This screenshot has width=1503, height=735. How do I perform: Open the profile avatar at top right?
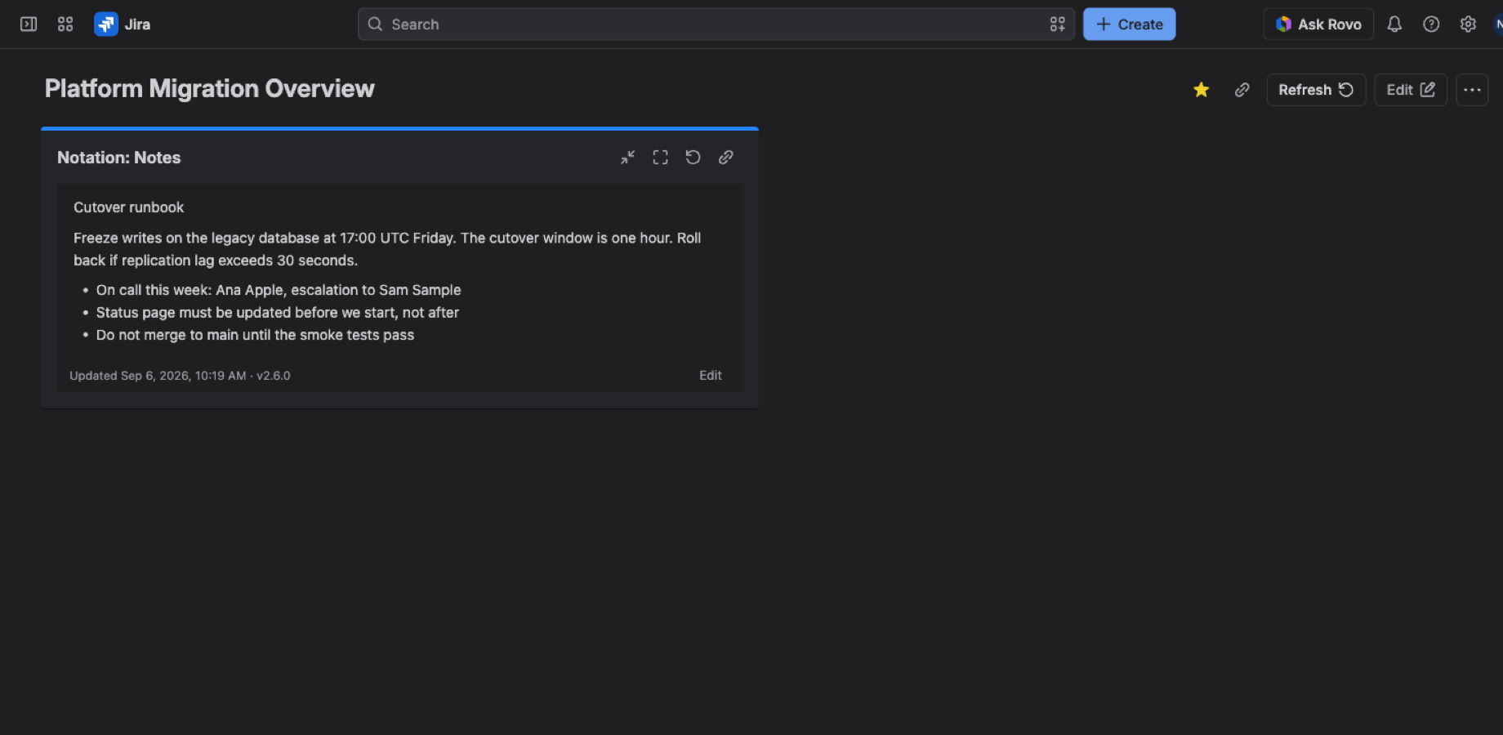click(1498, 24)
